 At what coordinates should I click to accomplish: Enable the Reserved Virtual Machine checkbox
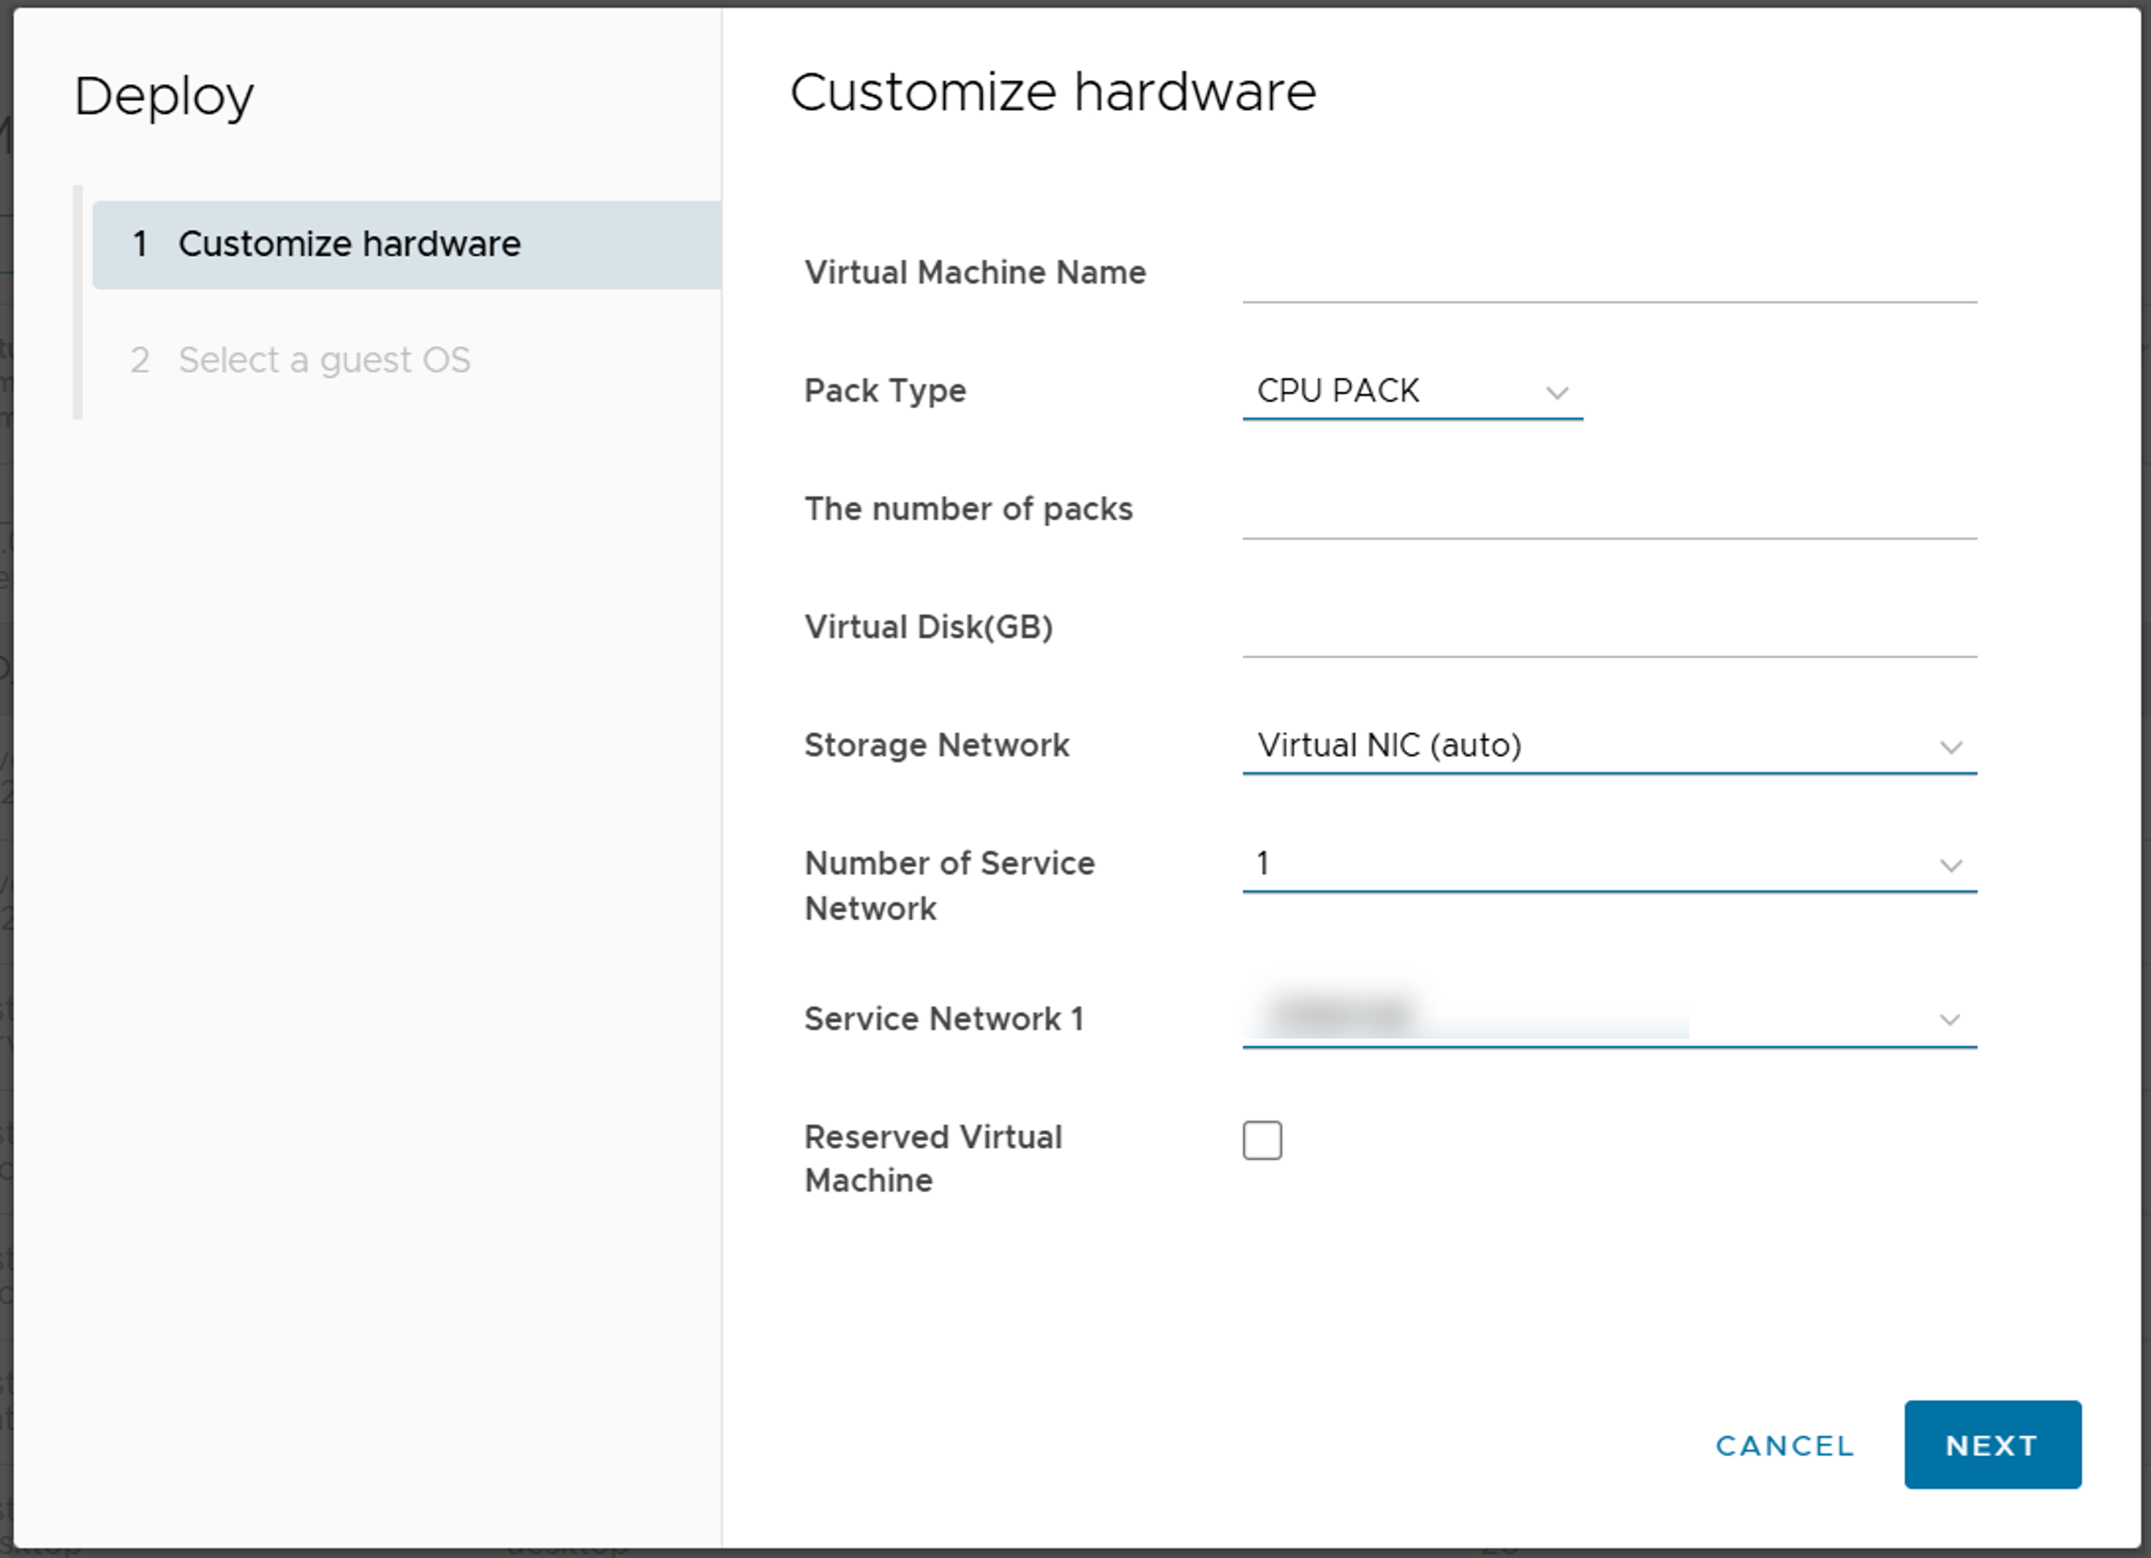[x=1261, y=1140]
